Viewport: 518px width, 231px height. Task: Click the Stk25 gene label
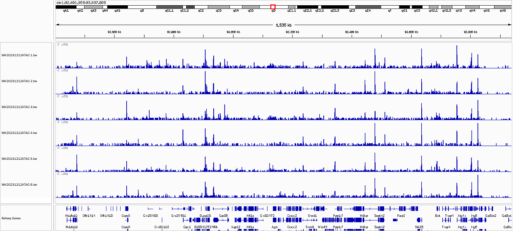(419, 227)
